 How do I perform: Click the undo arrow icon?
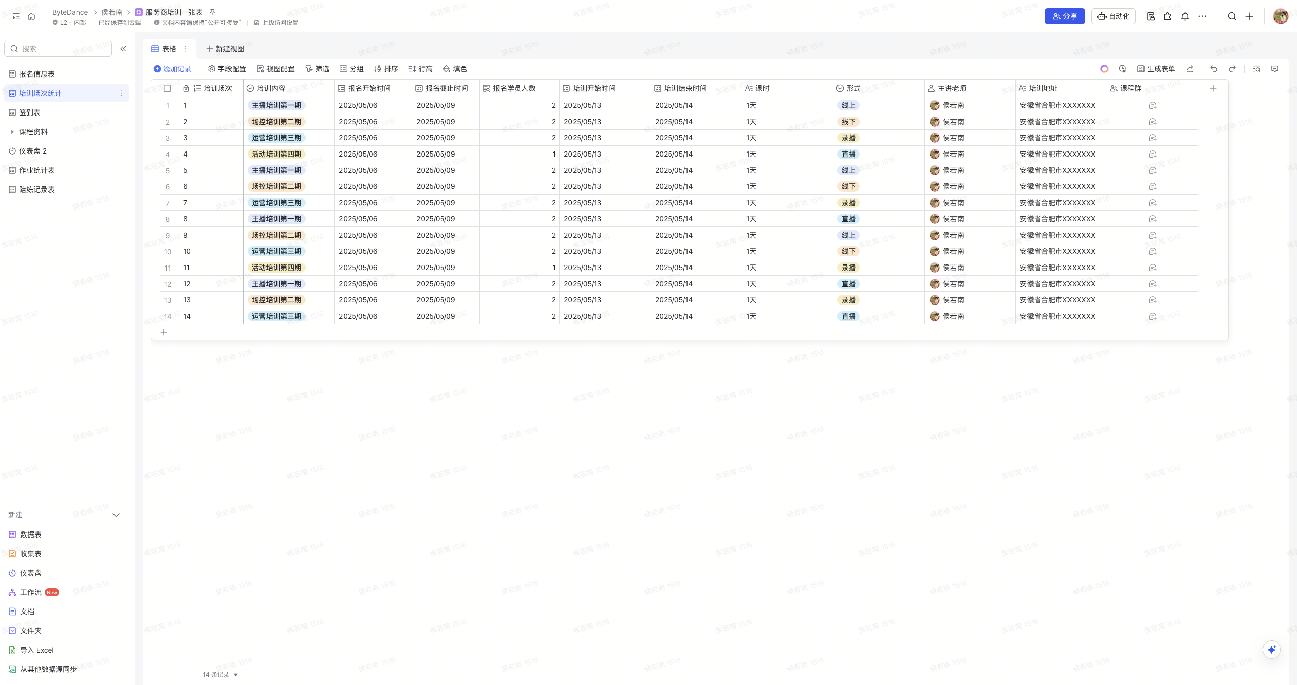[x=1213, y=69]
